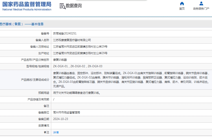The height and width of the screenshot is (138, 212).
Task: Click the 政务服务门户 label
Action: (x=201, y=9)
